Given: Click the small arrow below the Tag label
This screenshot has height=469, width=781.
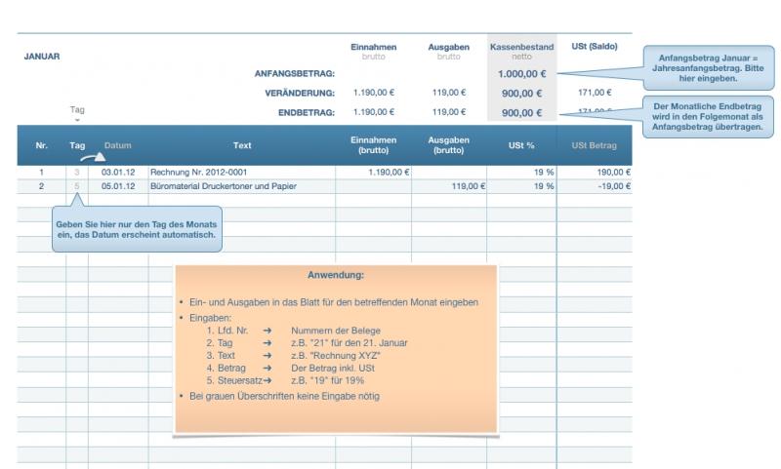Looking at the screenshot, I should (77, 121).
